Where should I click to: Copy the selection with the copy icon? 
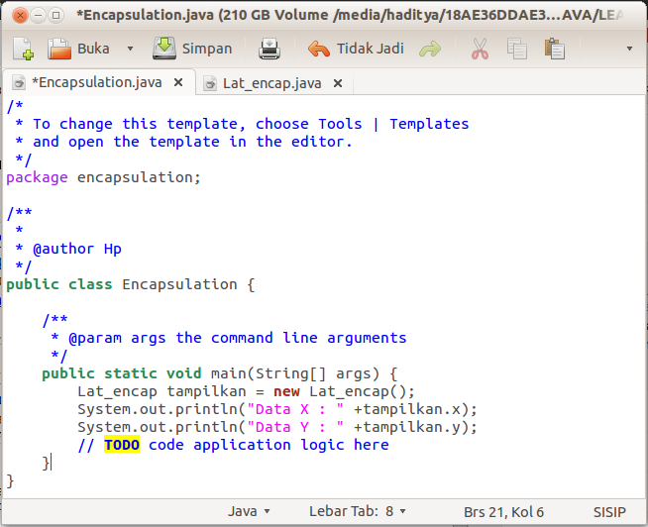tap(517, 49)
